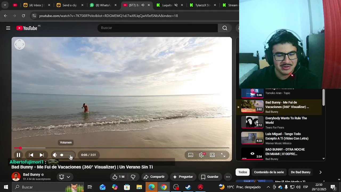341x192 pixels.
Task: Switch to Microsoft Edge in the taskbar
Action: [152, 187]
